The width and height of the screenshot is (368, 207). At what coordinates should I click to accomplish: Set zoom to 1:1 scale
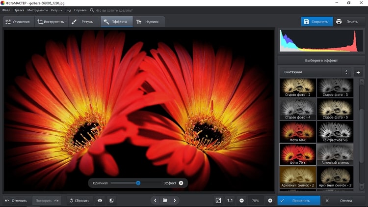click(x=230, y=201)
